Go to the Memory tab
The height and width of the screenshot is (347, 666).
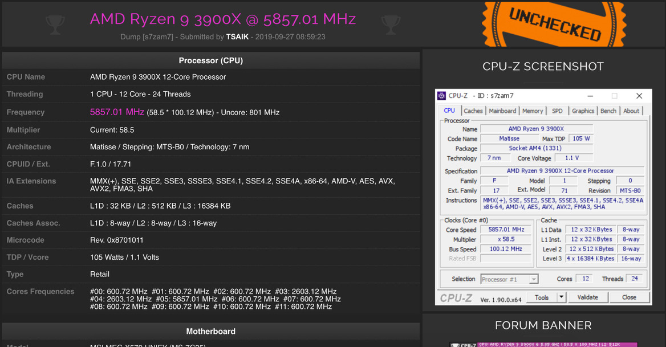(533, 111)
